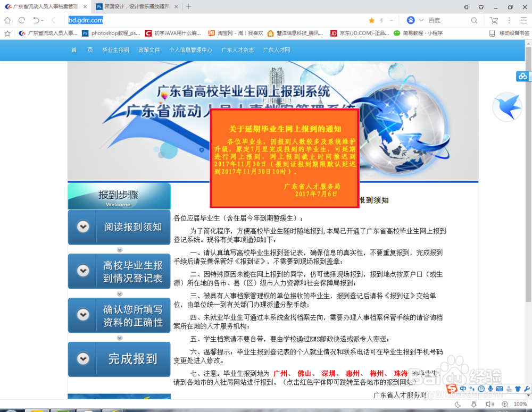Click the 确认您所填写资料的正确性 step button
The image size is (532, 412).
119,315
